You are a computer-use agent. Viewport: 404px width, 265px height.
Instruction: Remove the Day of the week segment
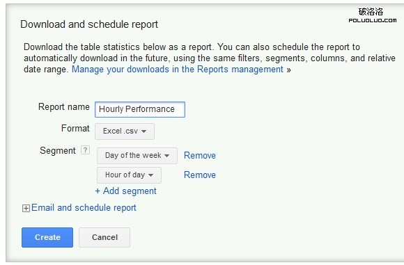(200, 155)
